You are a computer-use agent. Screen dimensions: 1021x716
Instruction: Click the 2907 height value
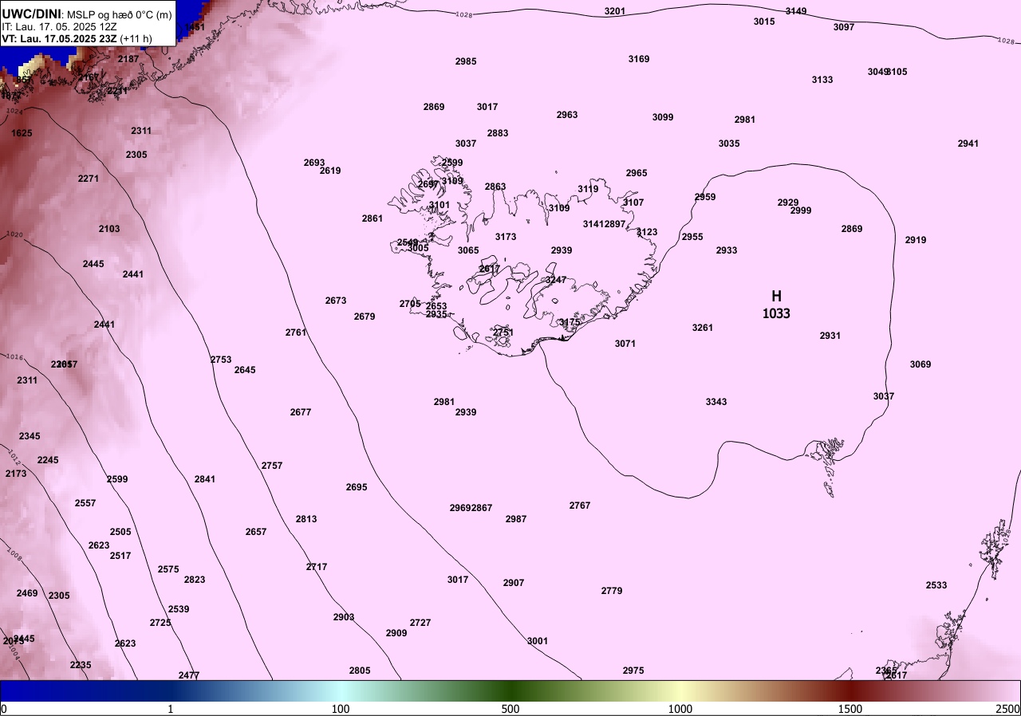point(514,583)
